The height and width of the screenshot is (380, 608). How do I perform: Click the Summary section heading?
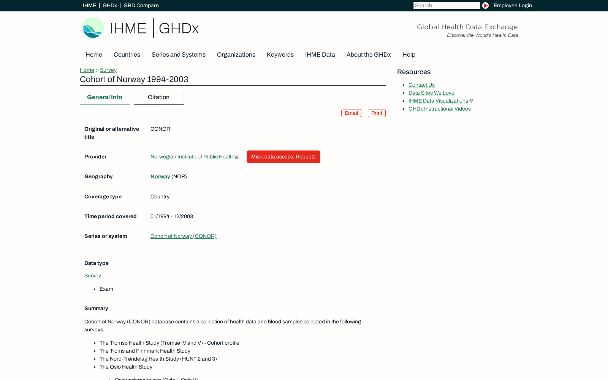tap(96, 308)
